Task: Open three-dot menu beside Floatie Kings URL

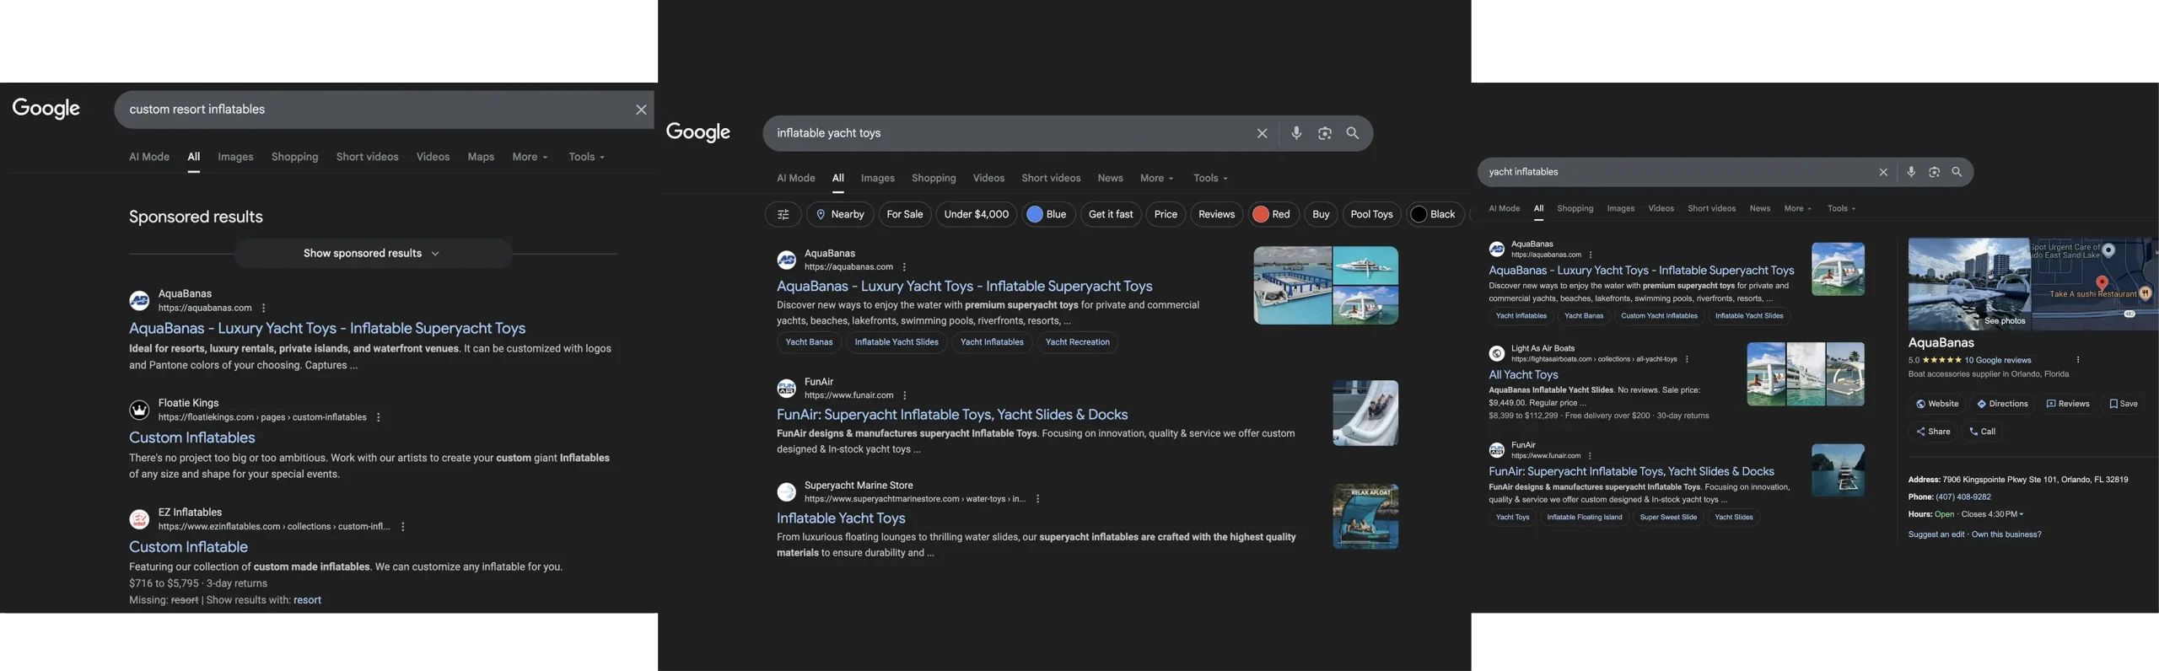Action: 379,417
